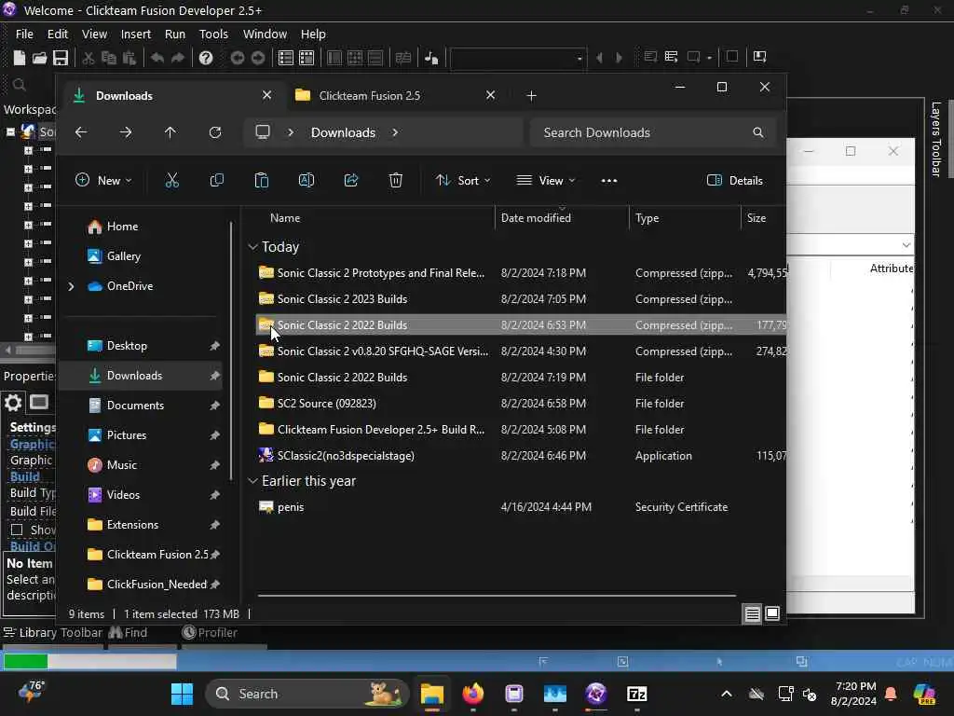Open 7-Zip from the taskbar
Screen dimensions: 954x716
tap(637, 694)
